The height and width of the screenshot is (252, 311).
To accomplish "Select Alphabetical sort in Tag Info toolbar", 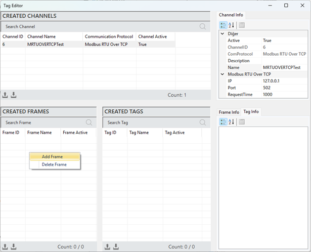I will [x=231, y=122].
